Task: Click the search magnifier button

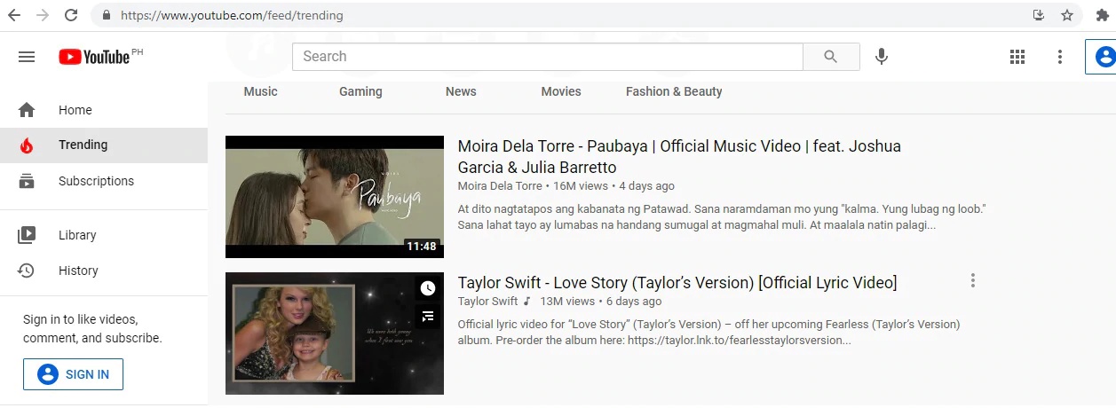Action: point(830,57)
